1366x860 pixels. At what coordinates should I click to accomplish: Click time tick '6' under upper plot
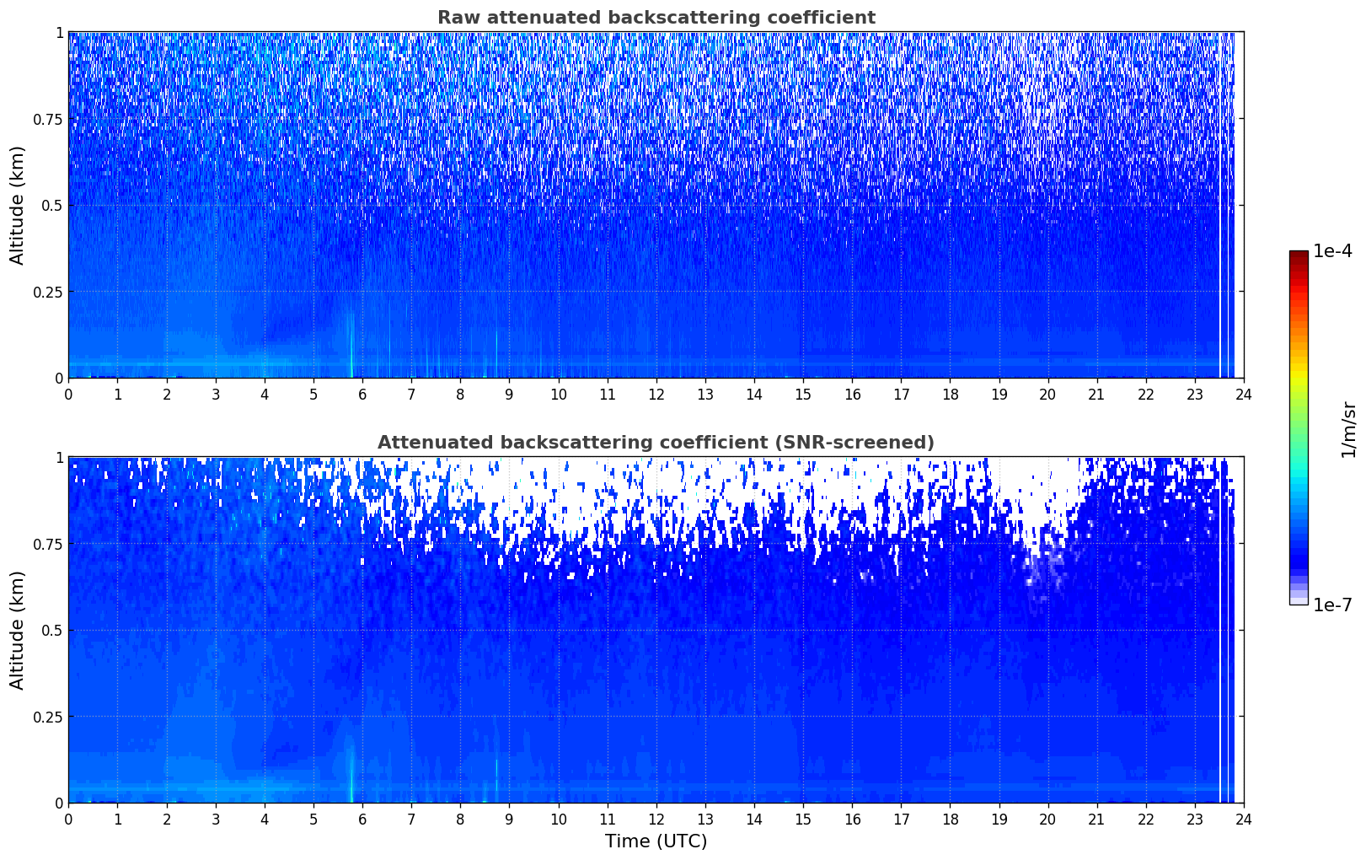point(362,394)
